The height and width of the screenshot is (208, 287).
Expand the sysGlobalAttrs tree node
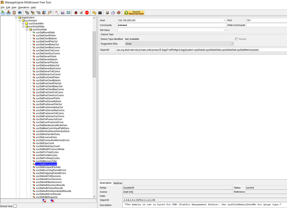tap(23, 23)
